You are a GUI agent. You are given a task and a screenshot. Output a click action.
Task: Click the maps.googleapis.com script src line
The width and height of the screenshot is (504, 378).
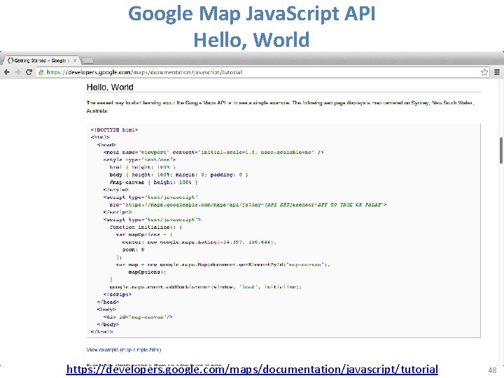pyautogui.click(x=248, y=204)
